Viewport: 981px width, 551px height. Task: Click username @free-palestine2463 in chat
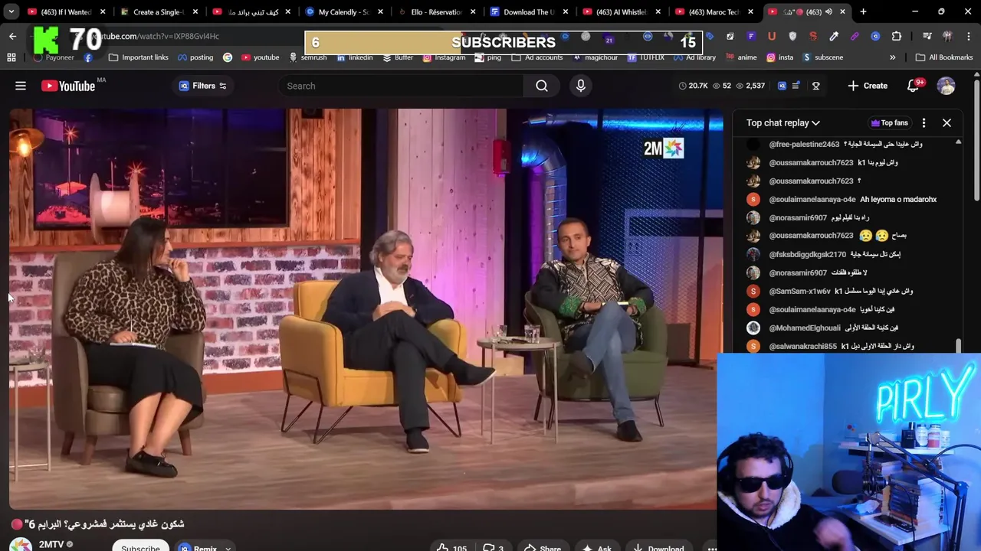click(x=804, y=144)
